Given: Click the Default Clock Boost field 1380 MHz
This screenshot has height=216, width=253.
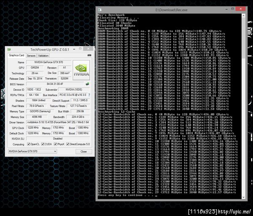Looking at the screenshot, I should point(83,133).
